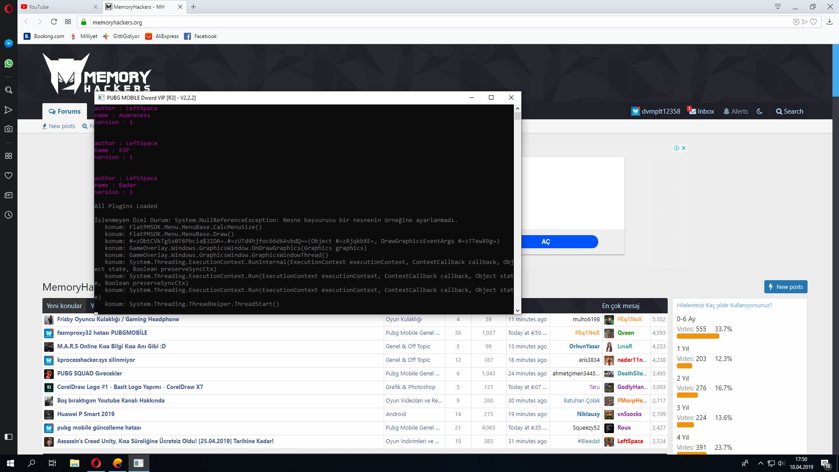This screenshot has height=472, width=839.
Task: Open thread Frisby Oyuncu Kulaklığı / Gaming Headphone
Action: 118,319
